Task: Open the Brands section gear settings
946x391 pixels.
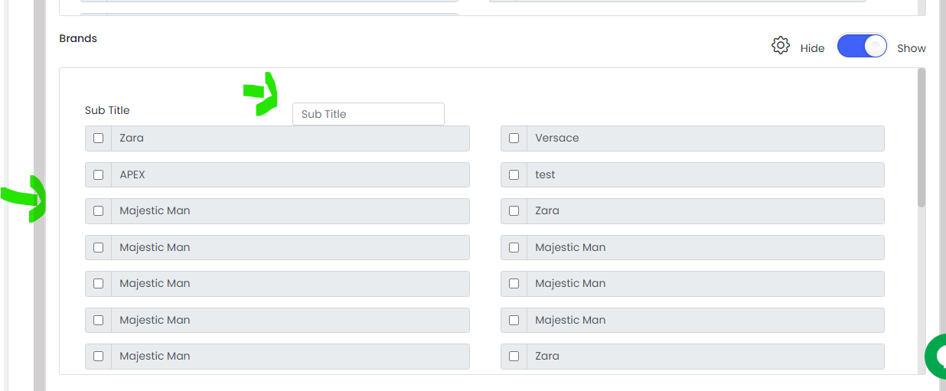Action: [x=780, y=46]
